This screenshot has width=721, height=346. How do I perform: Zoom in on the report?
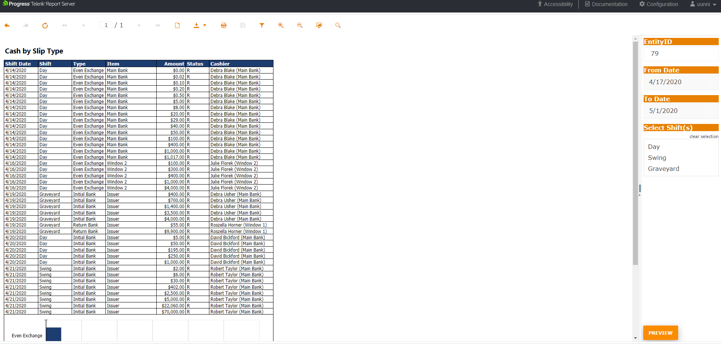click(x=281, y=25)
